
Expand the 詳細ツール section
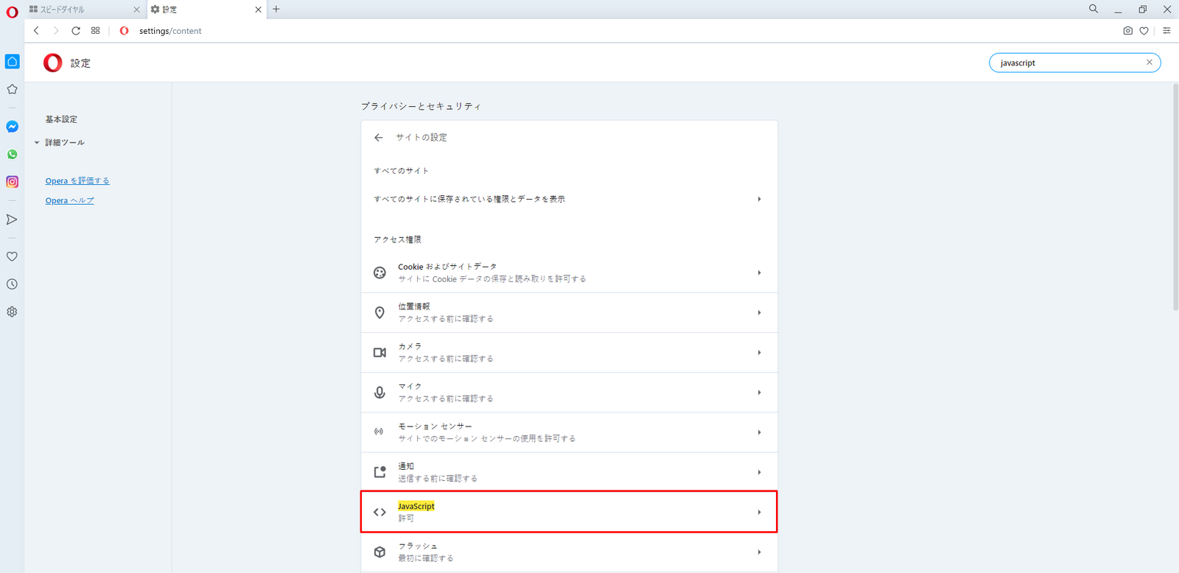click(64, 143)
